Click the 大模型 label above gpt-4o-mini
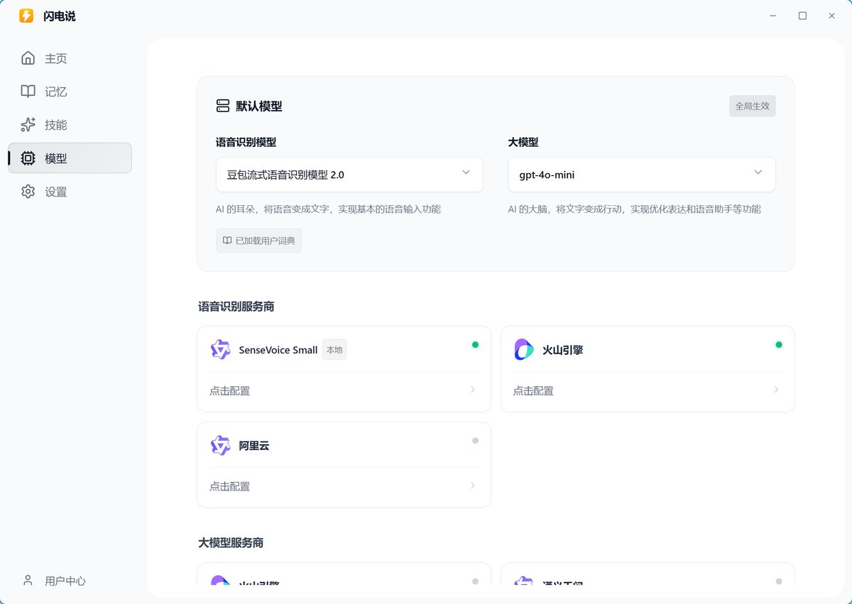 coord(523,142)
